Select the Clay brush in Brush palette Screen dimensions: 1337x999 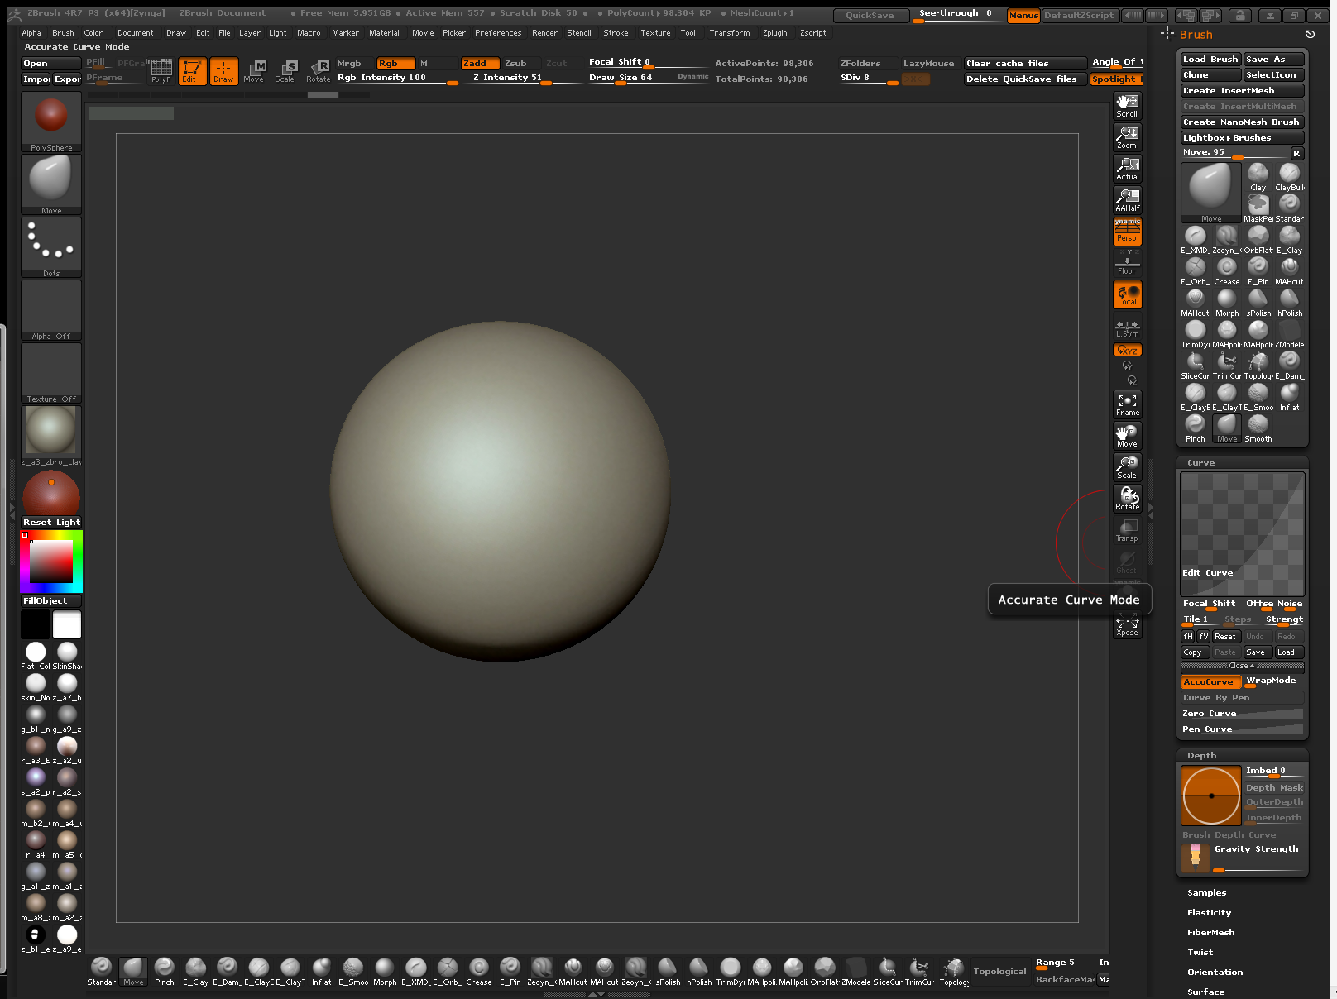coord(1258,177)
